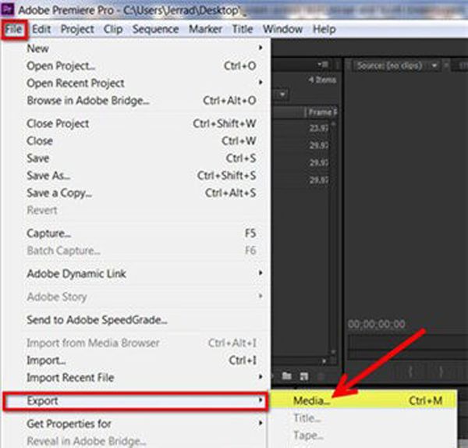The height and width of the screenshot is (448, 468).
Task: Choose Title... in the Export submenu
Action: pyautogui.click(x=363, y=418)
